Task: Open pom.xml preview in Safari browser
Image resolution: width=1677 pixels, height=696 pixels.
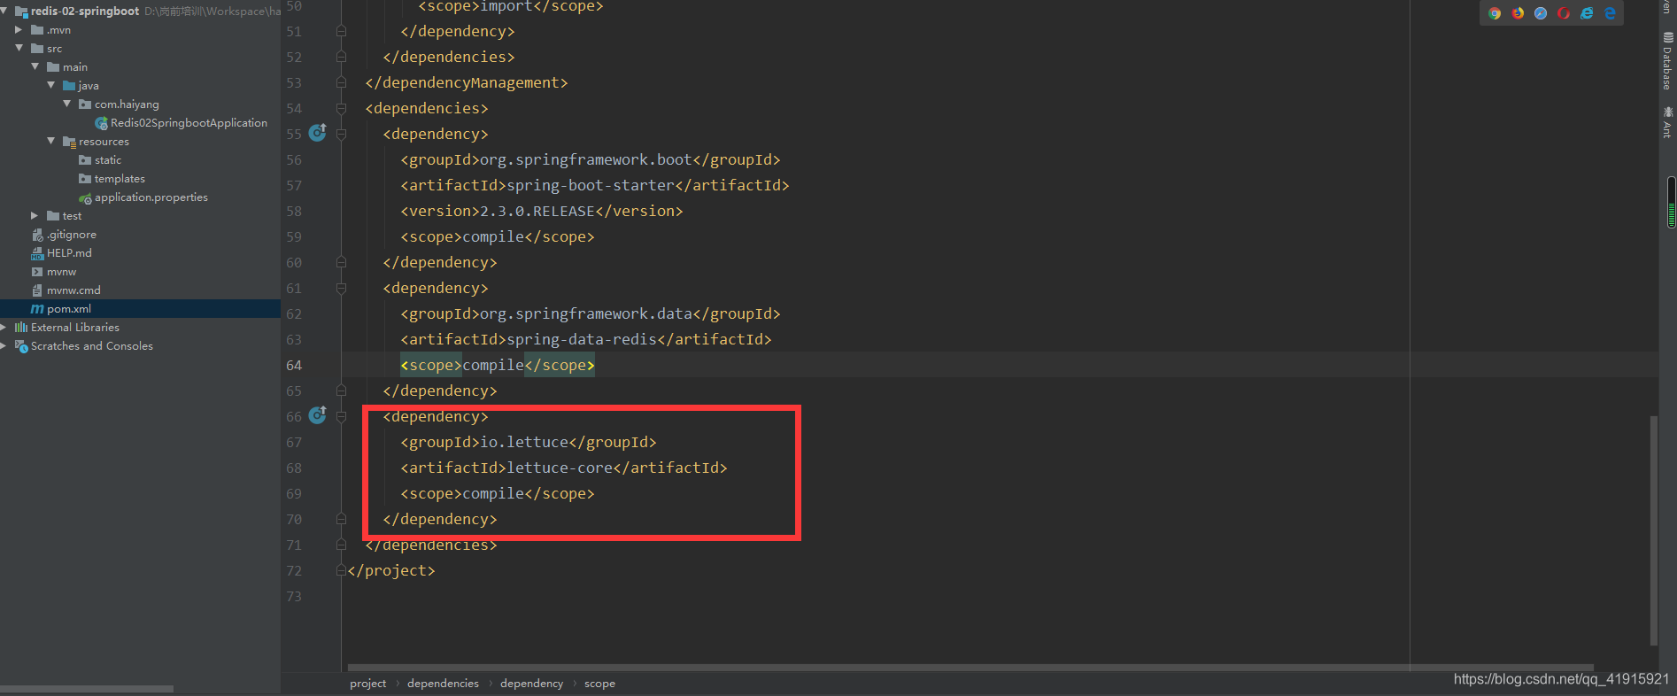Action: tap(1541, 13)
